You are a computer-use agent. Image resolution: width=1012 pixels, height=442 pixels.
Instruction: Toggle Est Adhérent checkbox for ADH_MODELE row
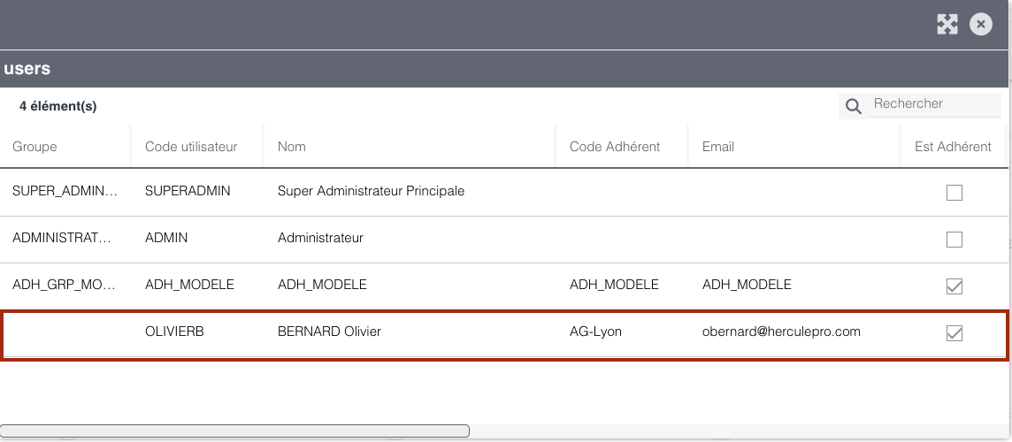pos(954,286)
